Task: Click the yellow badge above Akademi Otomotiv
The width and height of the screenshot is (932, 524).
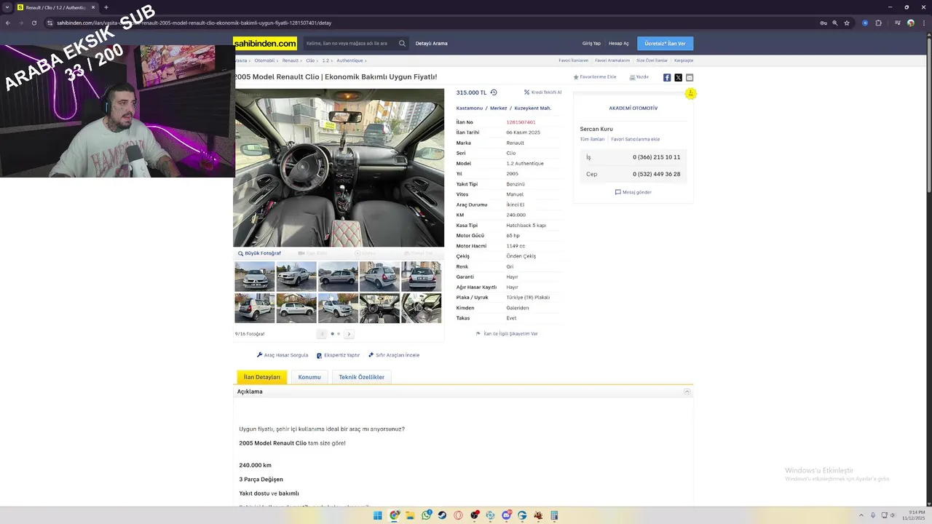Action: 690,93
